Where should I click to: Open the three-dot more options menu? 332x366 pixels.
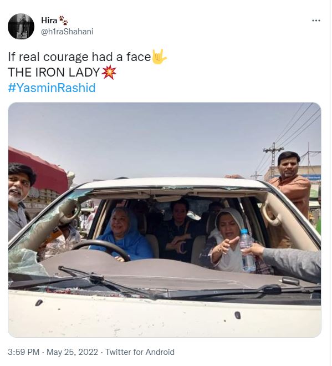click(316, 21)
